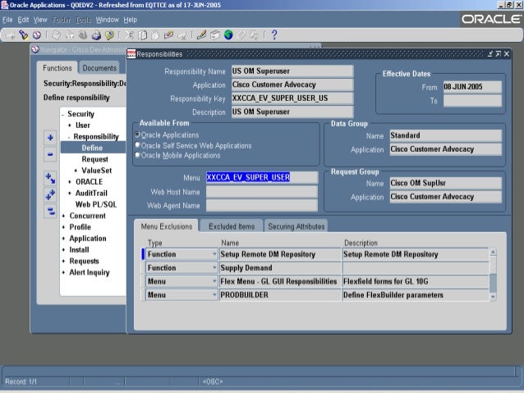This screenshot has width=524, height=393.
Task: Switch to the Excluded Items tab
Action: point(231,226)
